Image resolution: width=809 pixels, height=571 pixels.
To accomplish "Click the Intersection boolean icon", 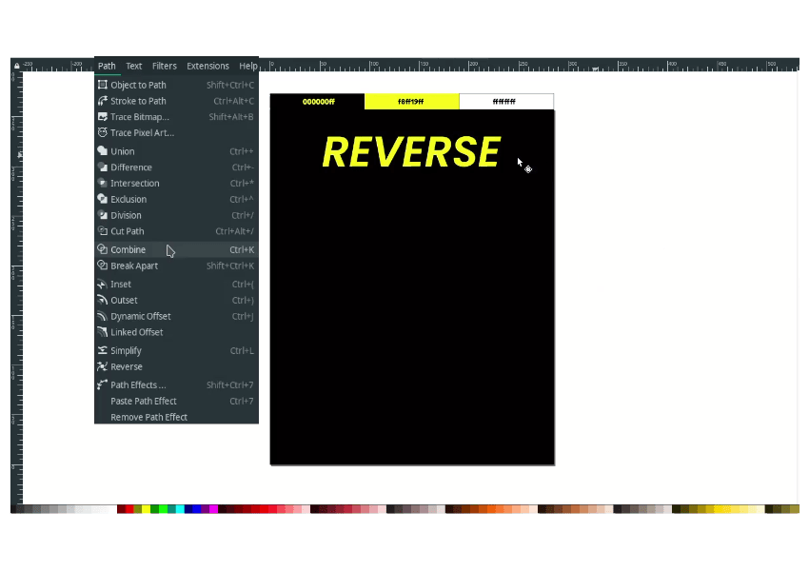I will point(103,183).
